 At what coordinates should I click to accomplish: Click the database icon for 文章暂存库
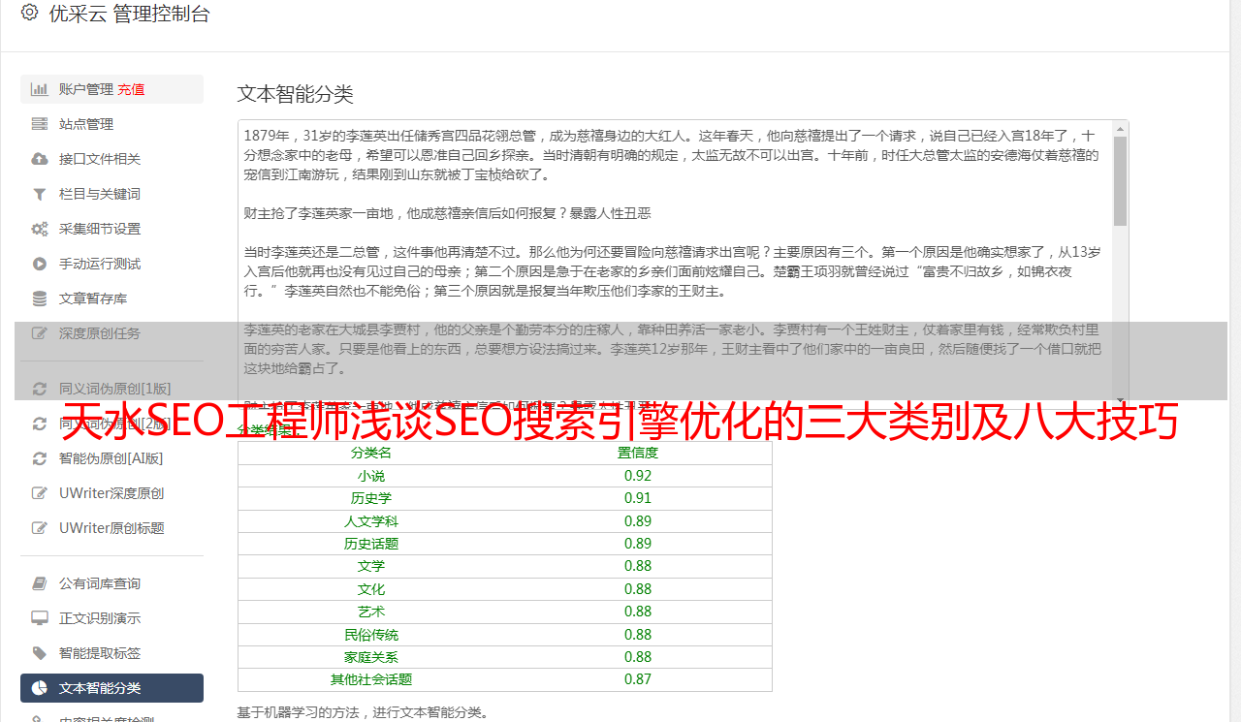pyautogui.click(x=40, y=298)
